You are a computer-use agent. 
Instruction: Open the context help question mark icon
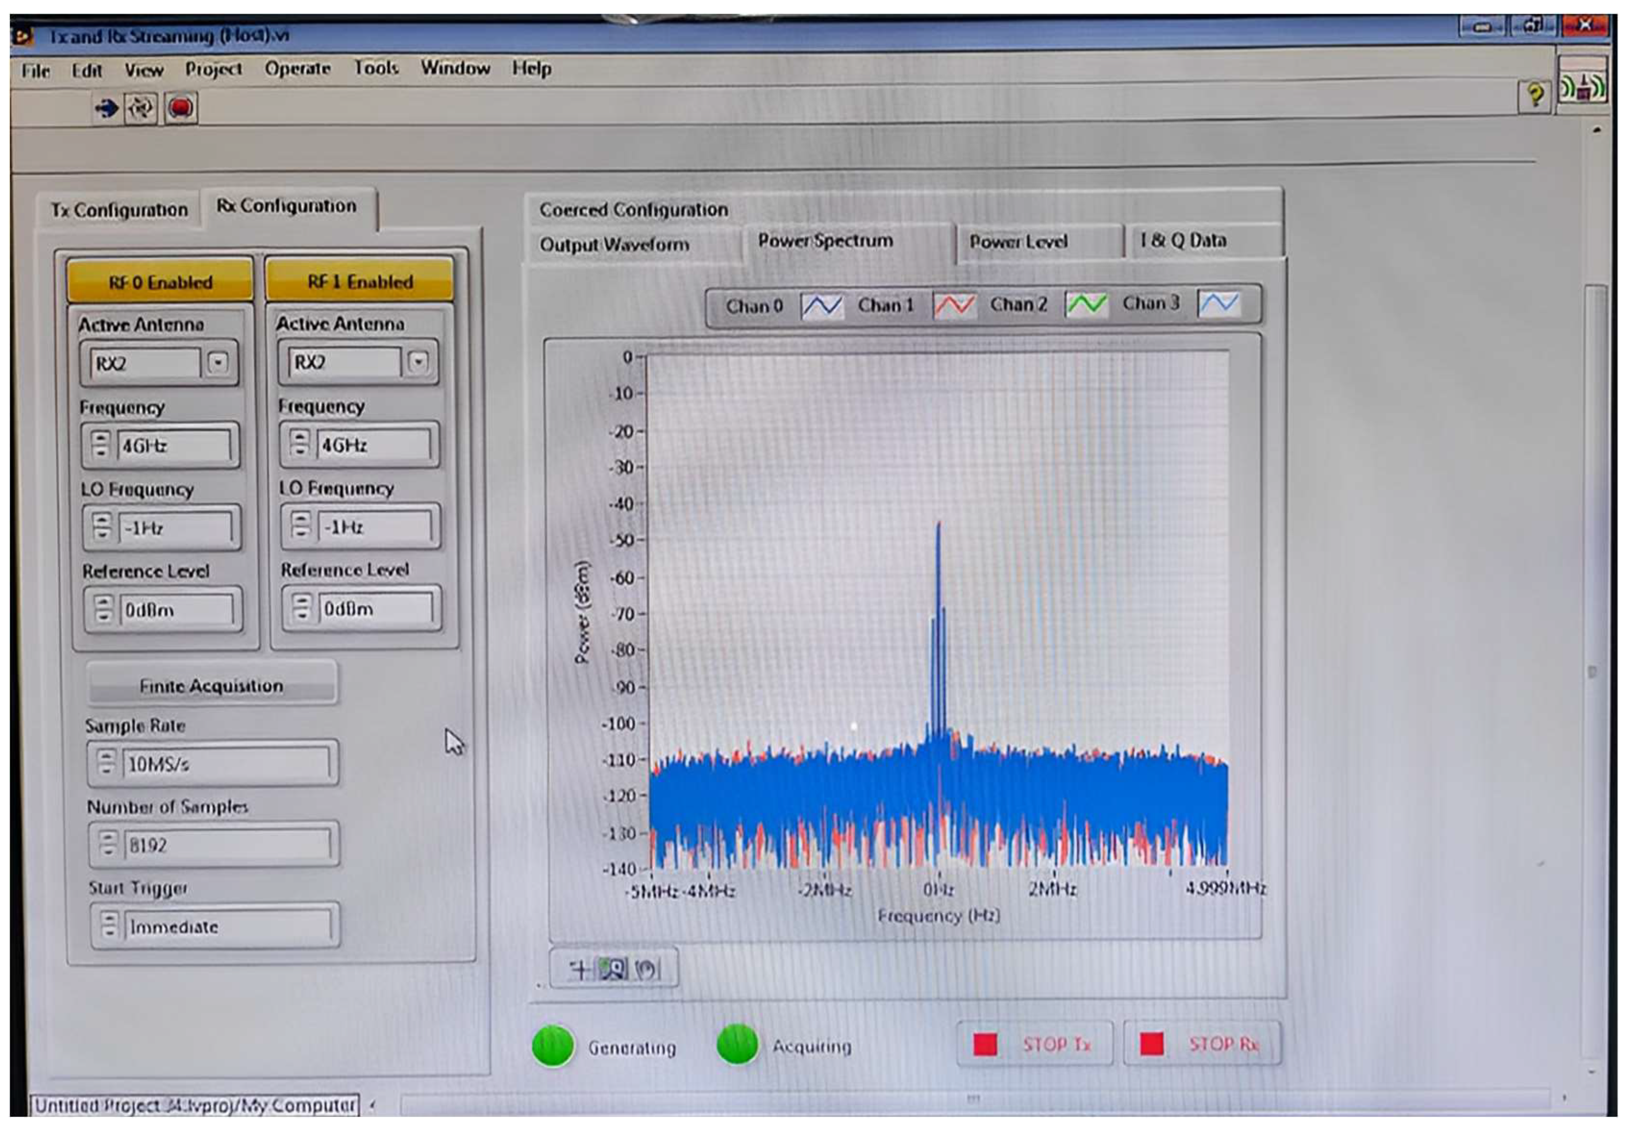(1534, 95)
